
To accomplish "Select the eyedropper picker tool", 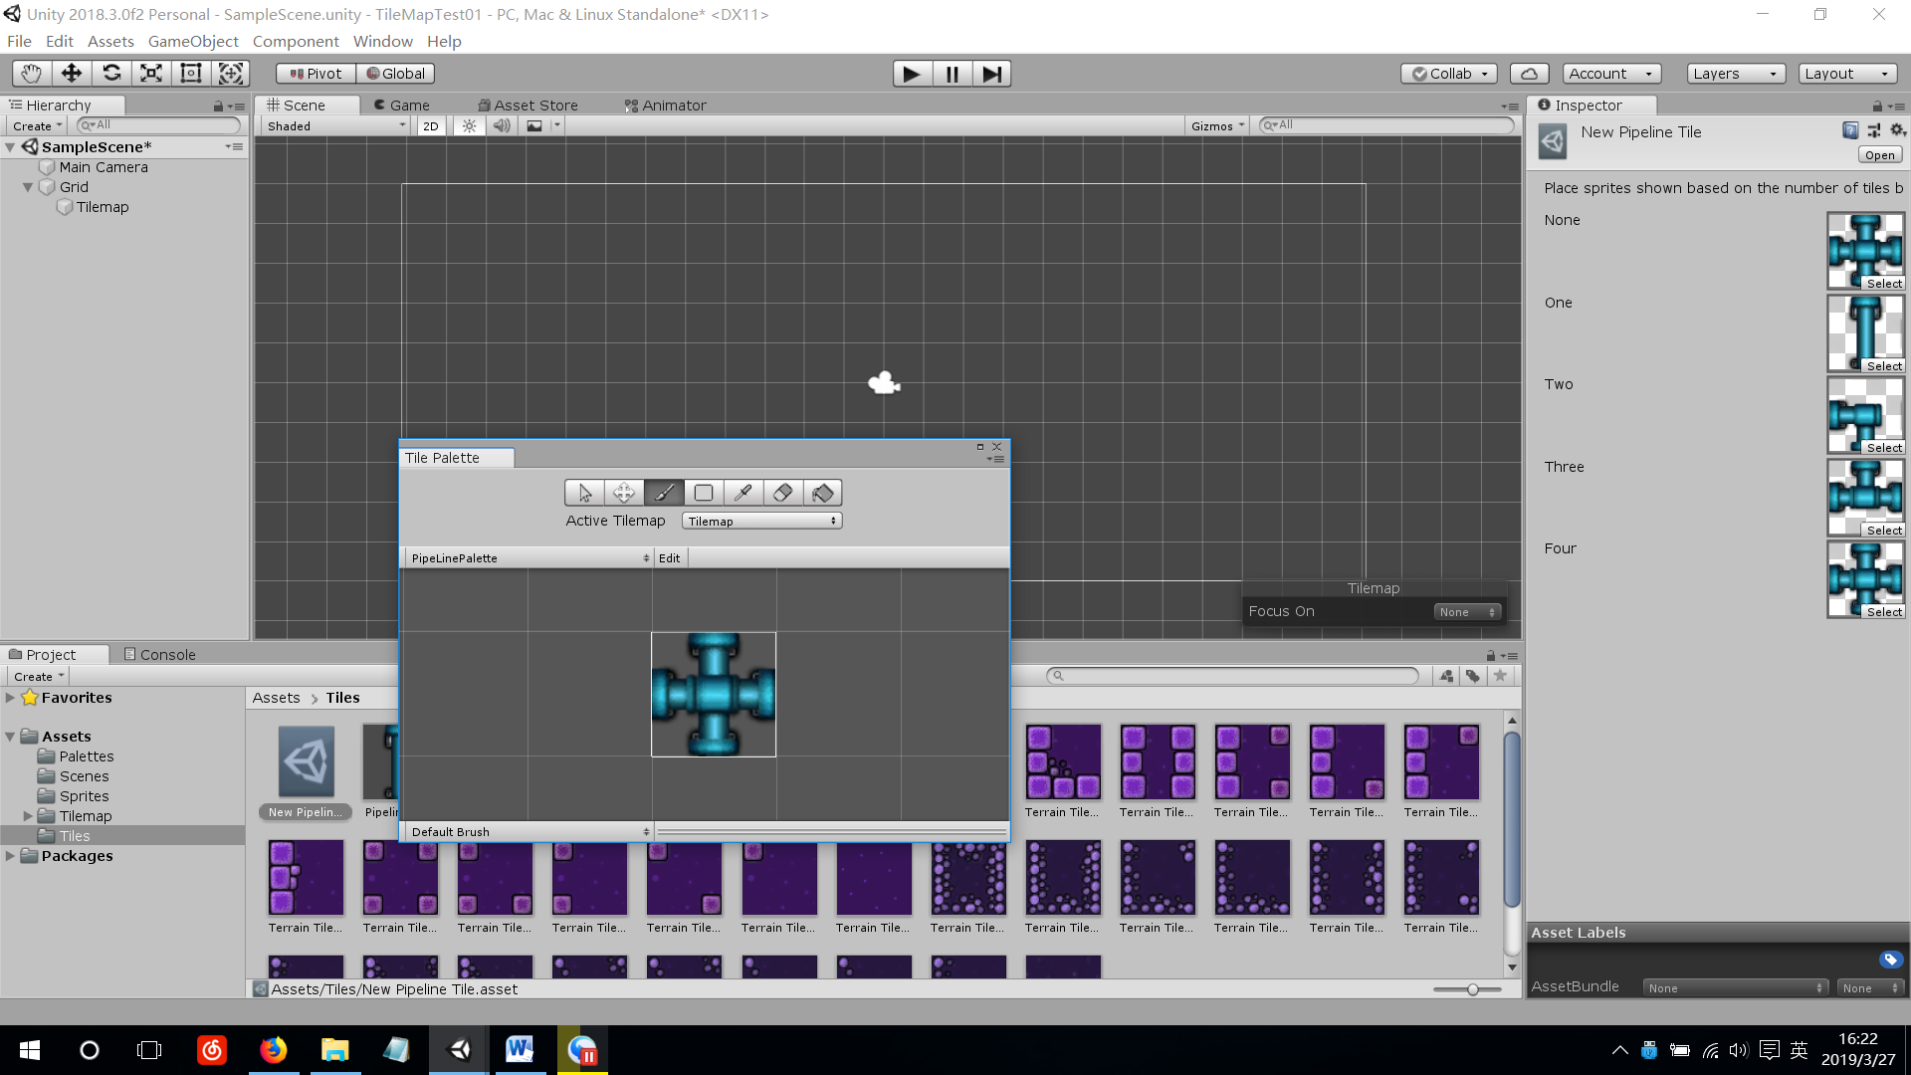I will point(743,493).
